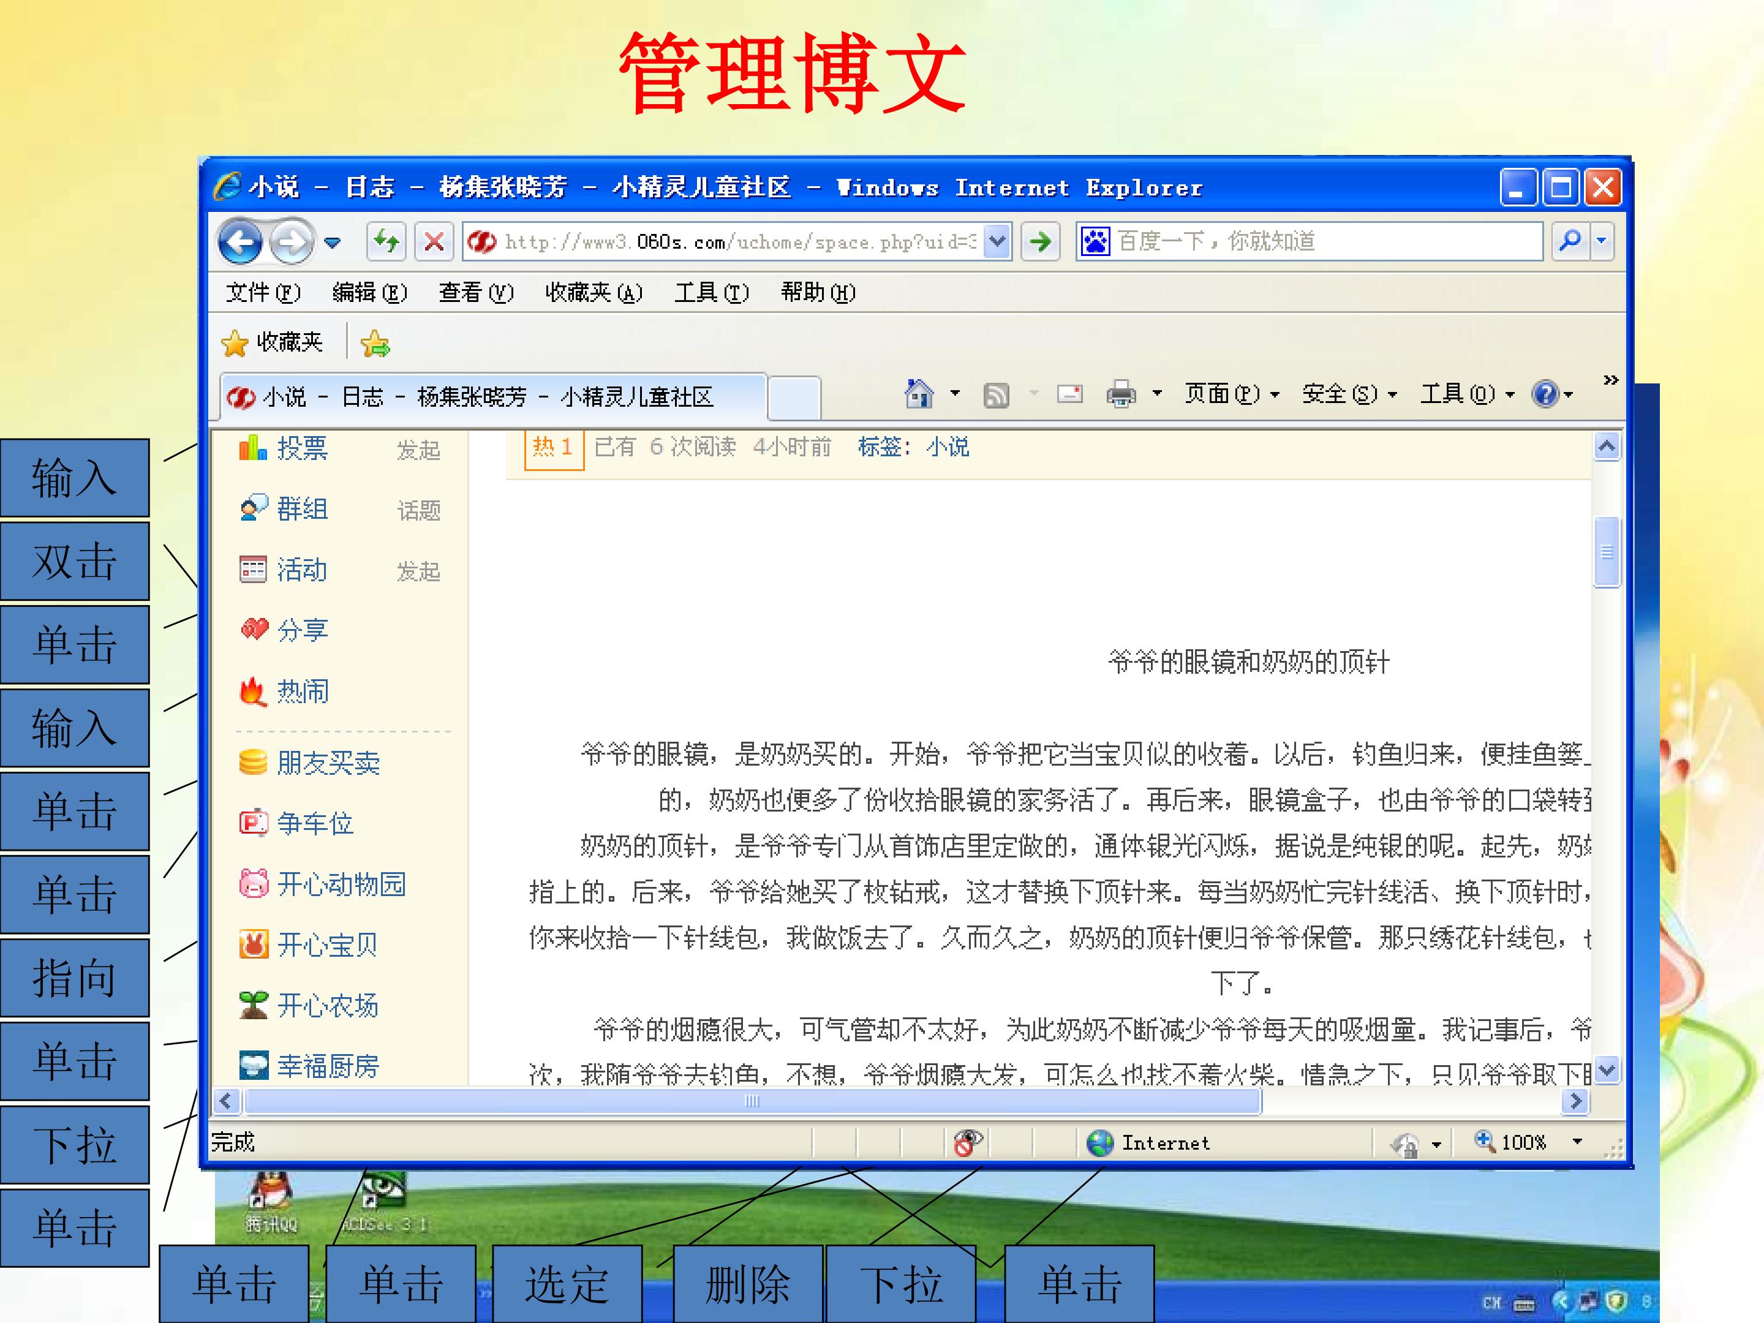Screen dimensions: 1764x1323
Task: Open the address bar URL dropdown
Action: point(997,242)
